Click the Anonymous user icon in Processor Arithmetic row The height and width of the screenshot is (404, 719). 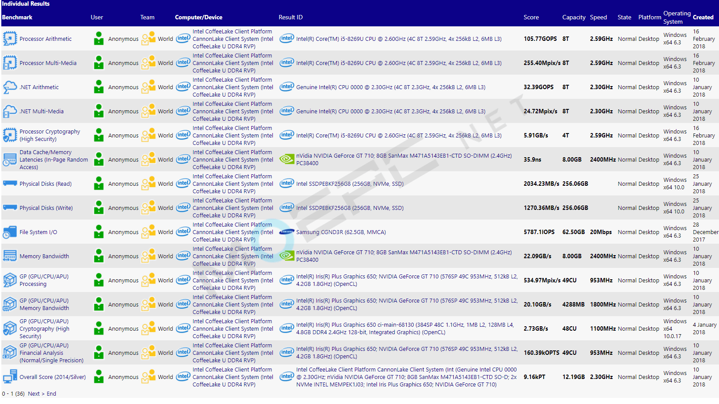click(x=99, y=39)
